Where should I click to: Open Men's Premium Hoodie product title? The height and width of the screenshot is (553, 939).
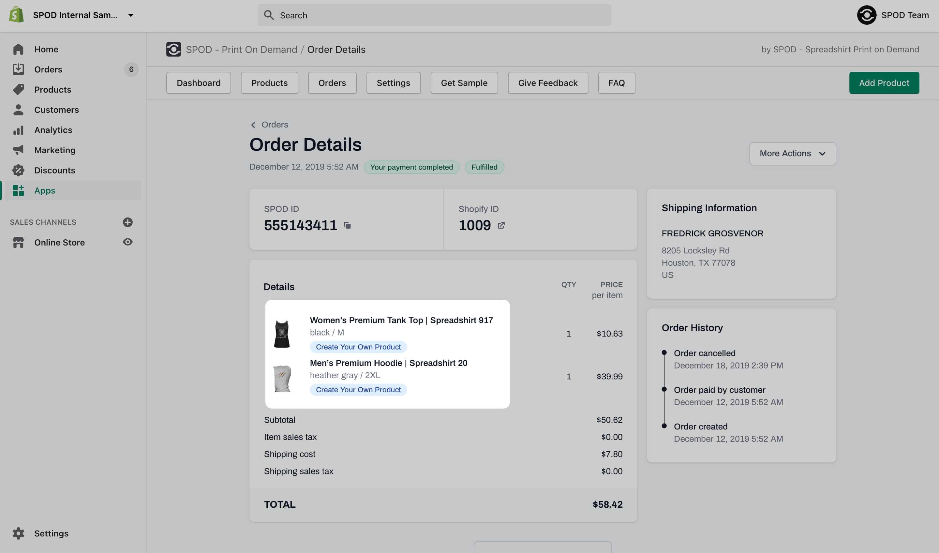click(x=389, y=363)
